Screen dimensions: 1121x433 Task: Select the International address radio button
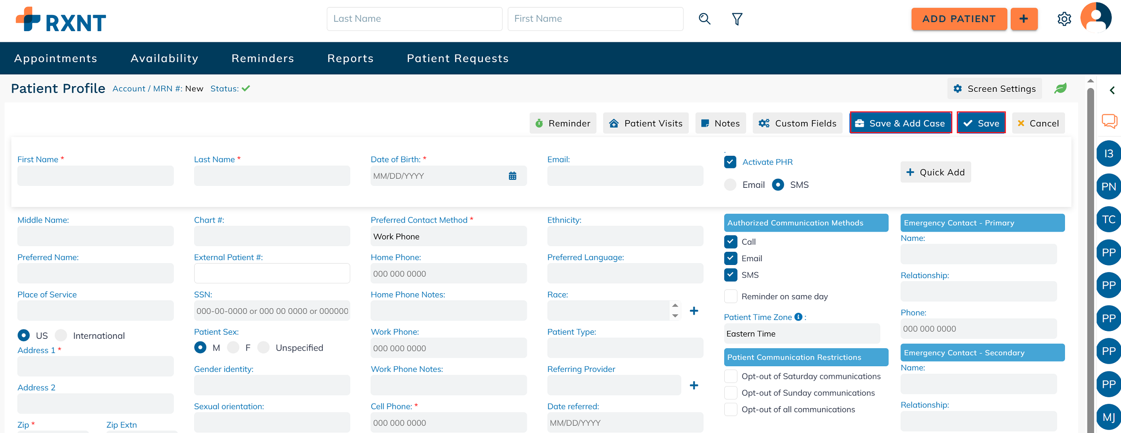61,336
